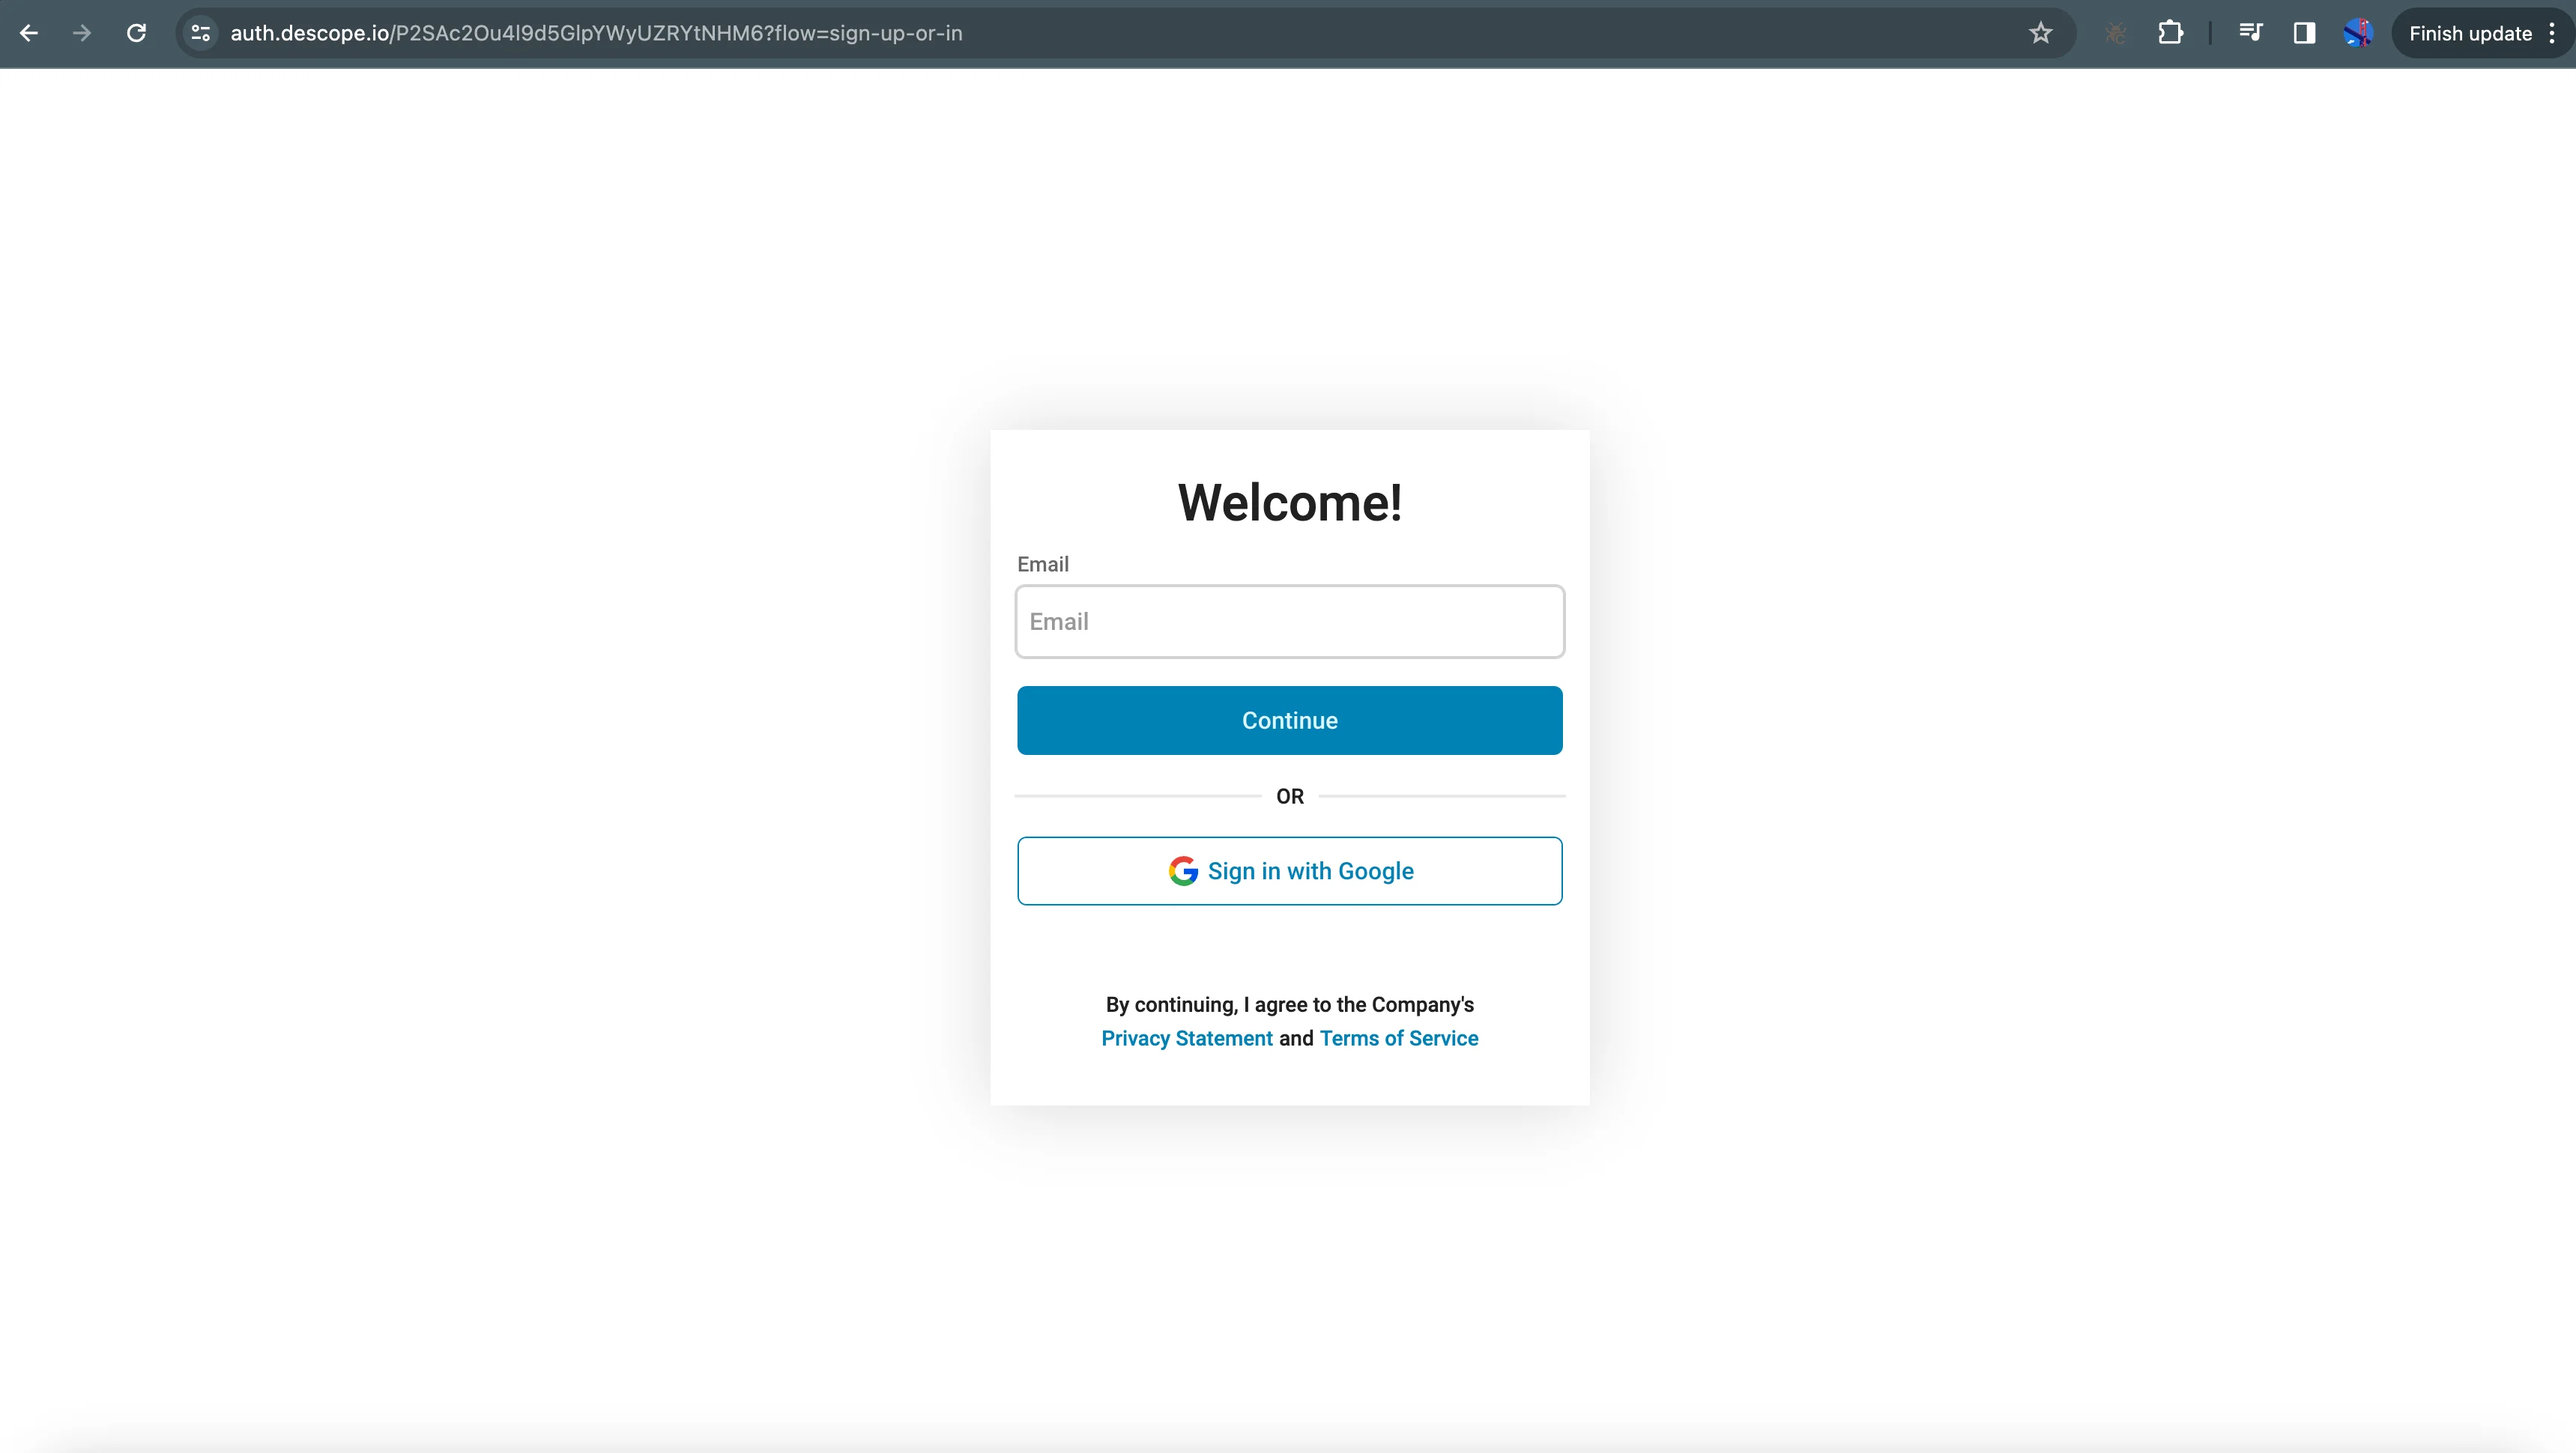This screenshot has width=2576, height=1453.
Task: Click the Continue button
Action: (x=1289, y=720)
